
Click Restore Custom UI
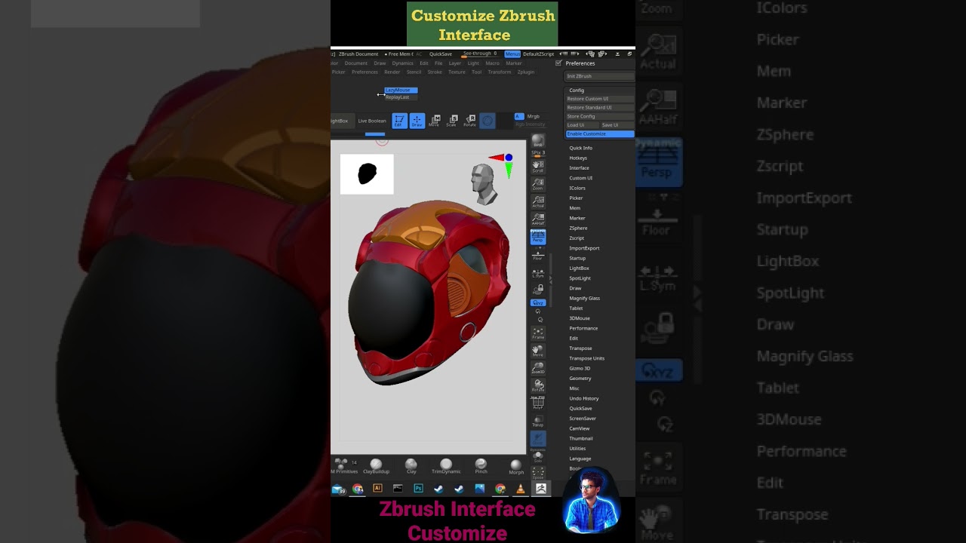click(x=600, y=99)
